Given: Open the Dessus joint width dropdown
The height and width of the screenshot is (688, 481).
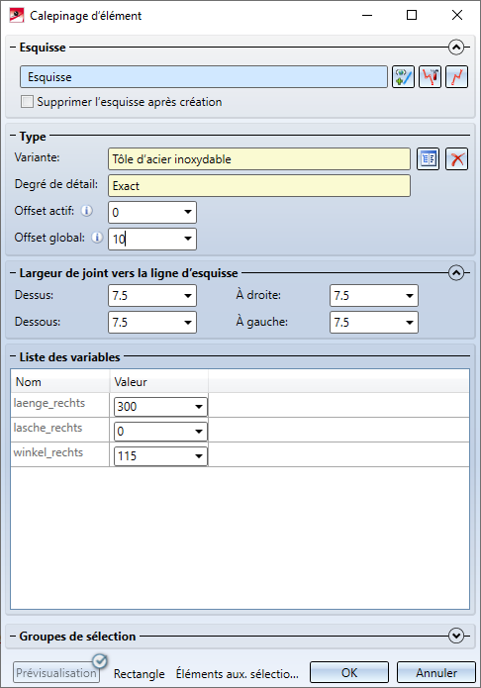Looking at the screenshot, I should [188, 296].
